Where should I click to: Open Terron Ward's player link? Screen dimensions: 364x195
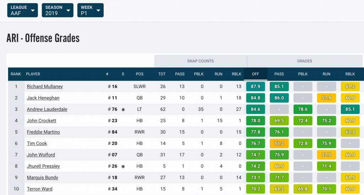click(x=40, y=189)
